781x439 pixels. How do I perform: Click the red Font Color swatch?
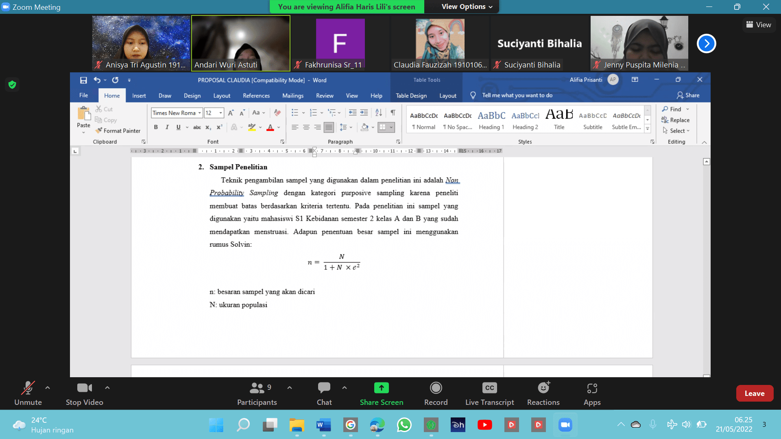point(270,128)
